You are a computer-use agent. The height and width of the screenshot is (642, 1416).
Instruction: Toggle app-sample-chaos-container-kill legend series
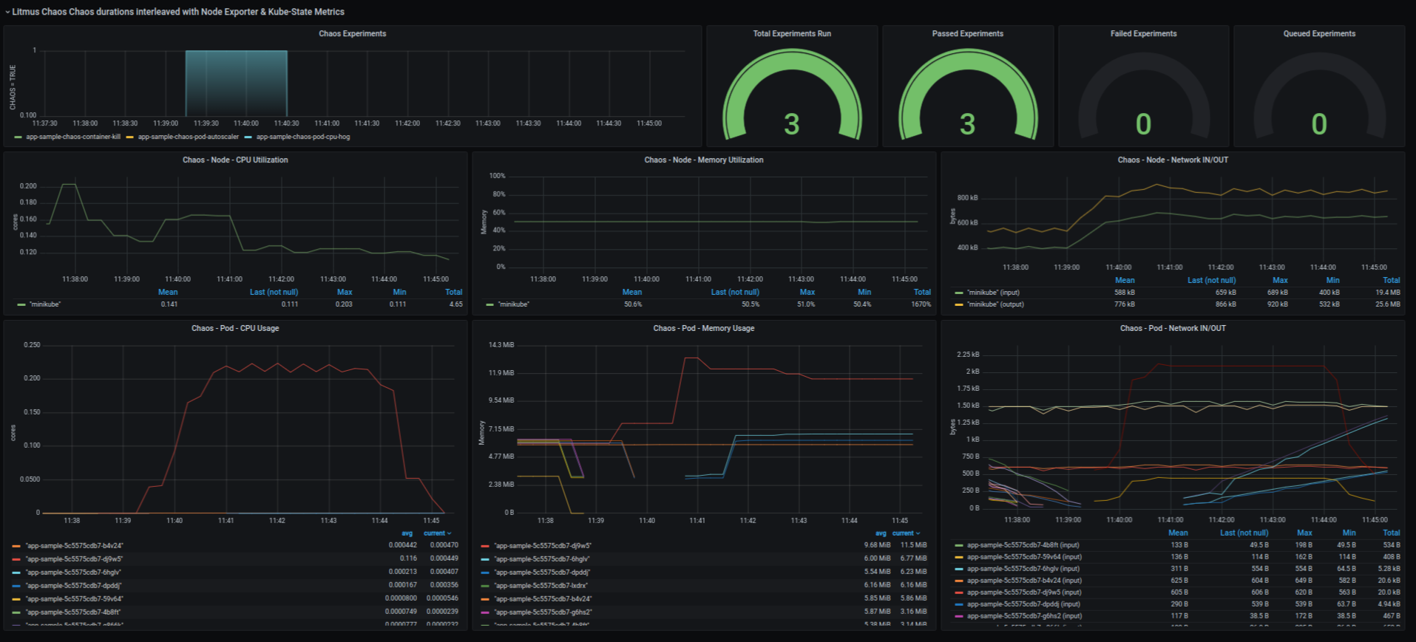click(72, 137)
